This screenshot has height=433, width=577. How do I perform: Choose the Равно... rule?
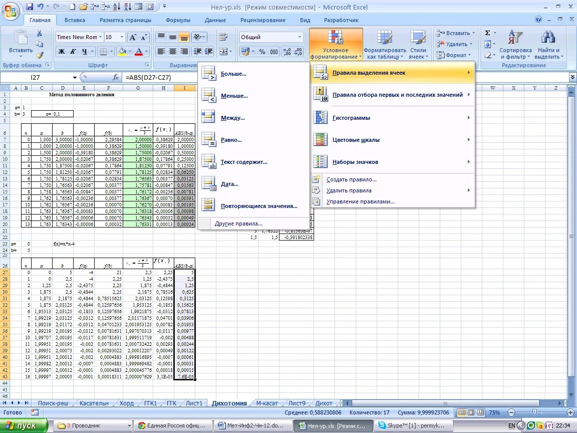pos(254,140)
